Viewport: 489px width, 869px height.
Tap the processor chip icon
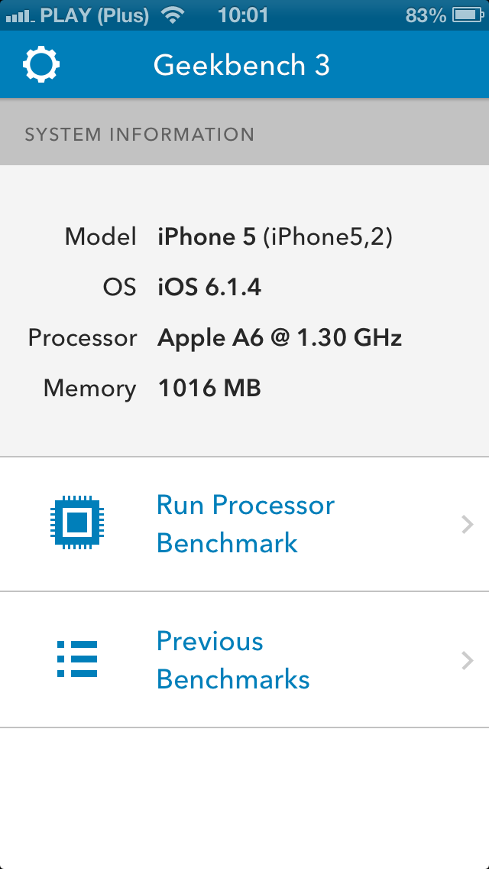tap(77, 524)
